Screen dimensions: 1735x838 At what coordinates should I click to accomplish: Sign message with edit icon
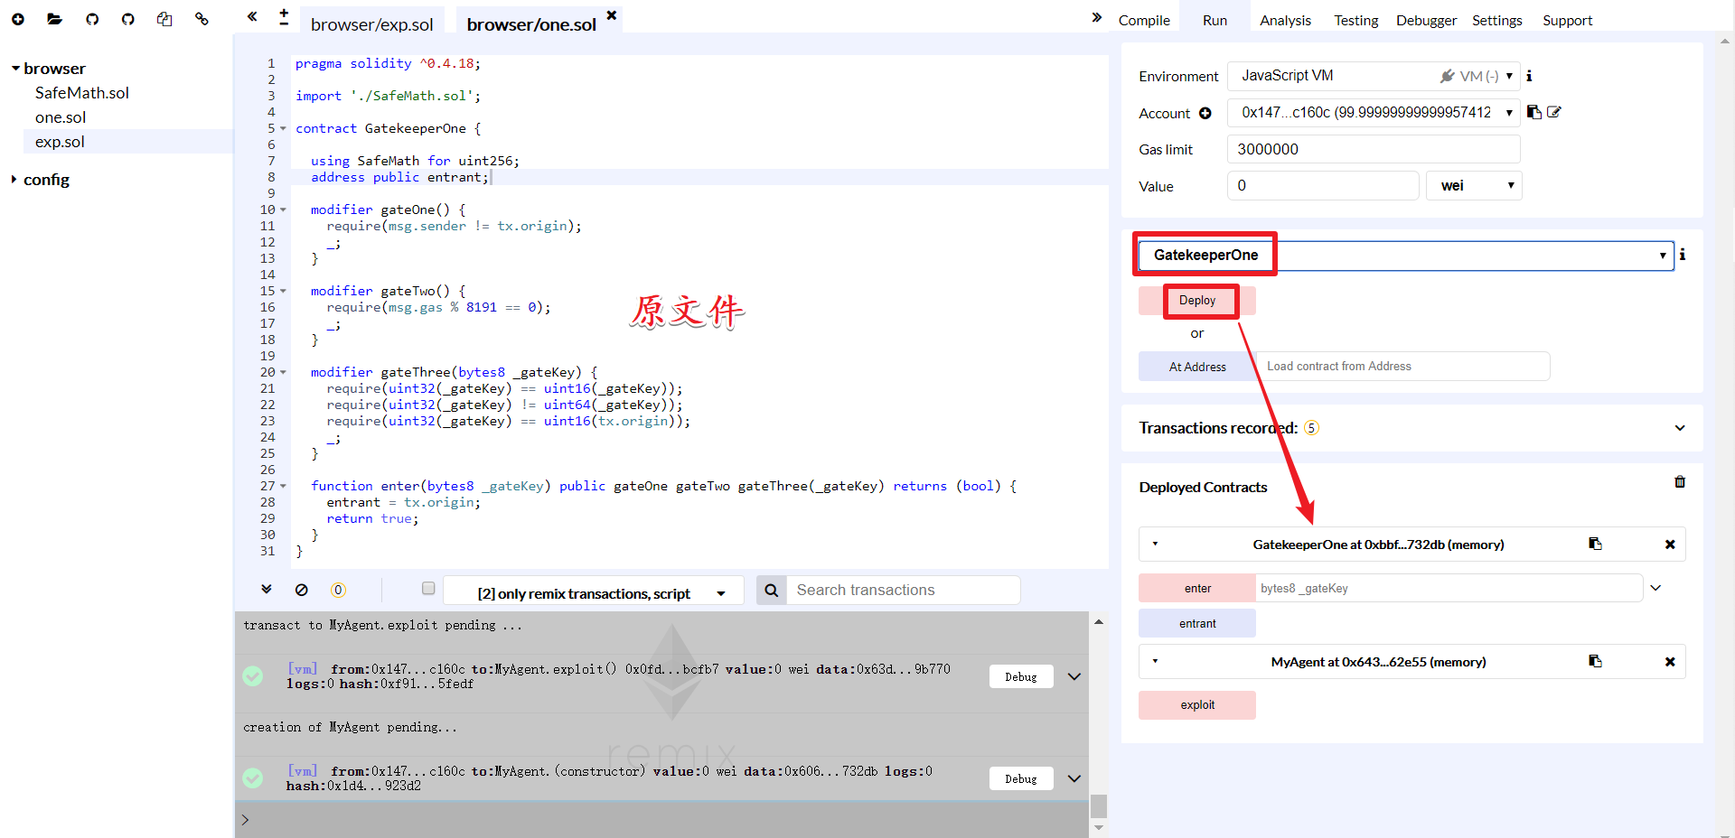pyautogui.click(x=1554, y=112)
